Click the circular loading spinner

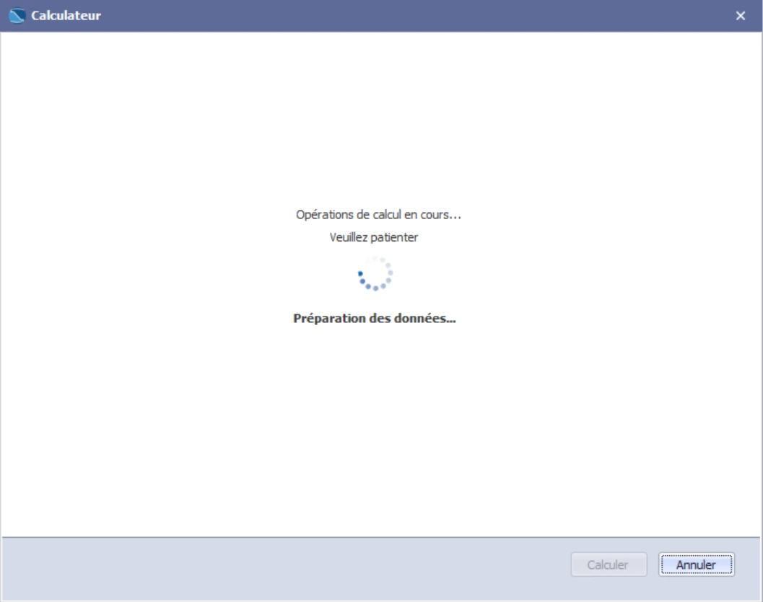coord(375,274)
